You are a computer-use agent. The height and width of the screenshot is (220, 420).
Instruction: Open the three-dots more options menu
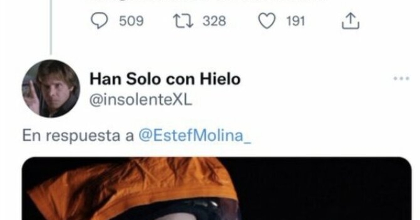[401, 79]
